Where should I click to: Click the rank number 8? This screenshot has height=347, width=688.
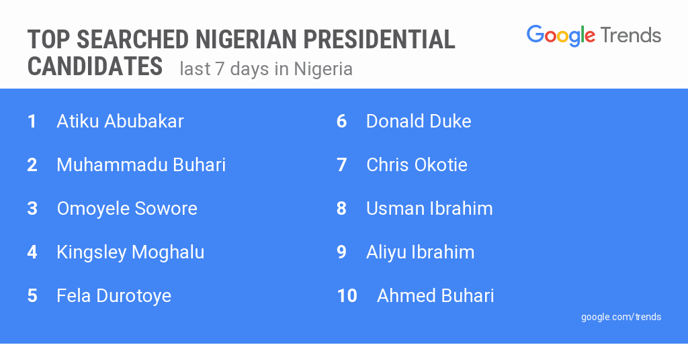pyautogui.click(x=341, y=209)
